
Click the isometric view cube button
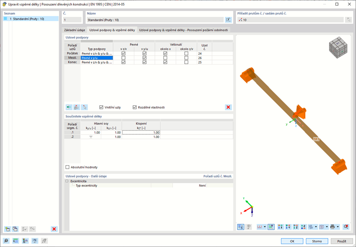pyautogui.click(x=311, y=226)
